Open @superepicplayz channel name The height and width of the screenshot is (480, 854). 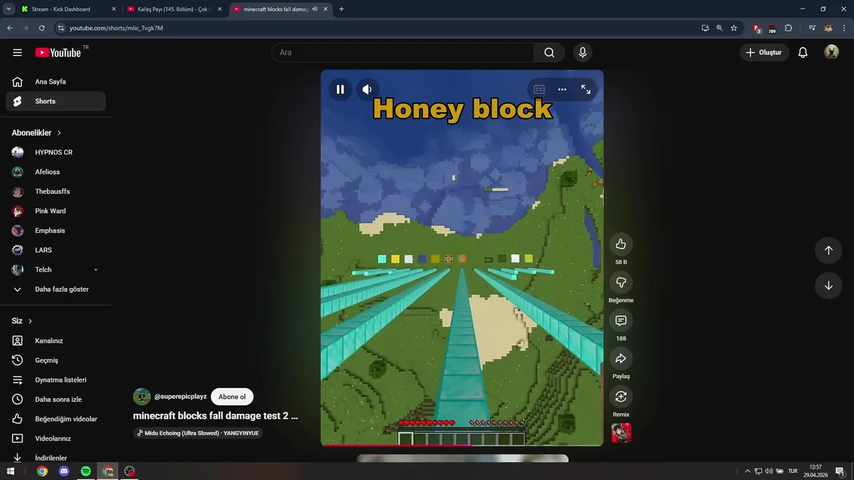[180, 397]
